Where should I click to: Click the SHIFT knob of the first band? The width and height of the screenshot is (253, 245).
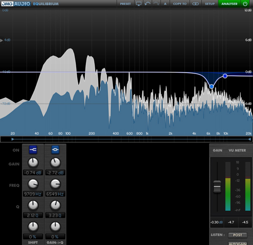click(x=33, y=227)
